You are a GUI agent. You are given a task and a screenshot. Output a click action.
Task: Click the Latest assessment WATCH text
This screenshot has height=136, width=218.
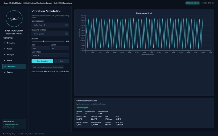(x=50, y=72)
